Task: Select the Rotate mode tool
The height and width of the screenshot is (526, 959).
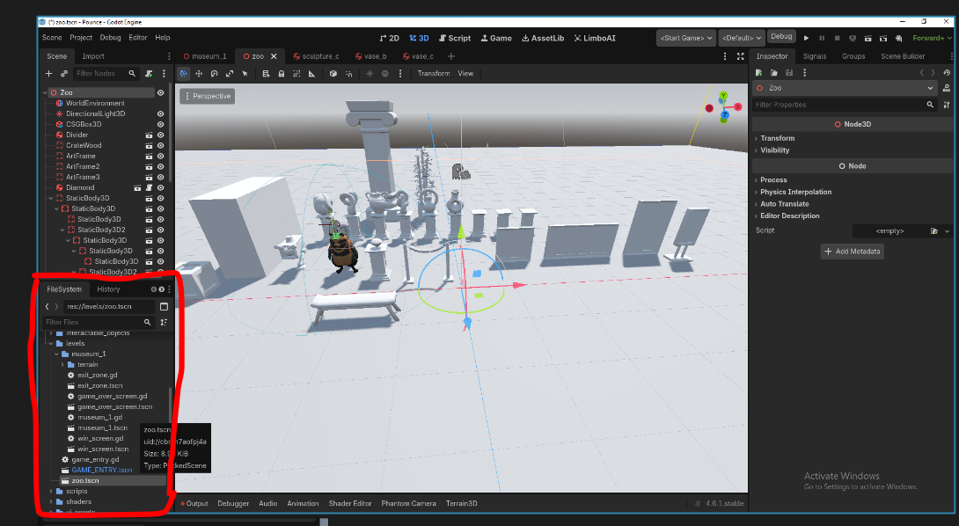Action: pos(214,74)
